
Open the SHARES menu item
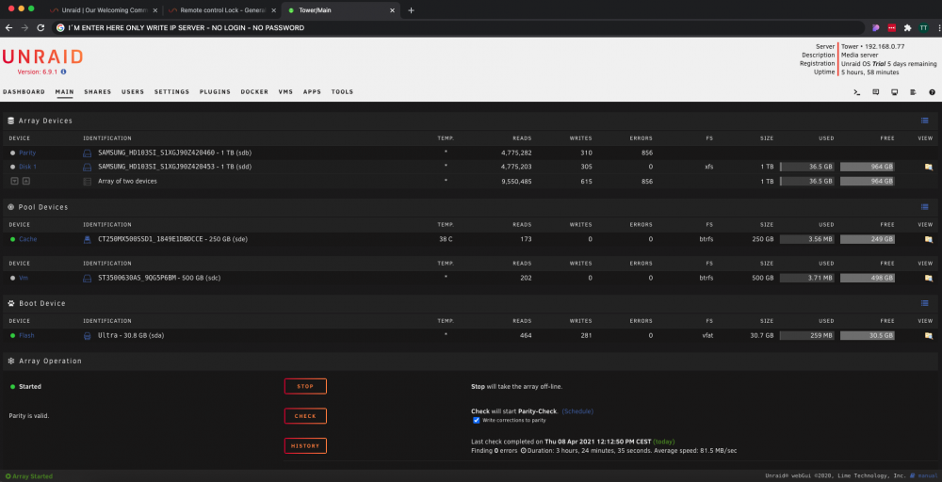click(x=97, y=92)
